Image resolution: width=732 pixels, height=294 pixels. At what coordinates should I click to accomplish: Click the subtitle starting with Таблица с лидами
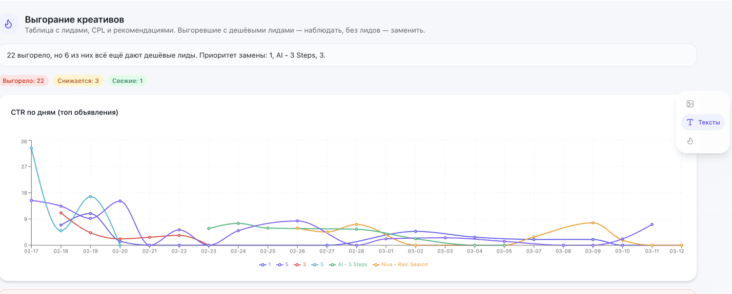(225, 30)
